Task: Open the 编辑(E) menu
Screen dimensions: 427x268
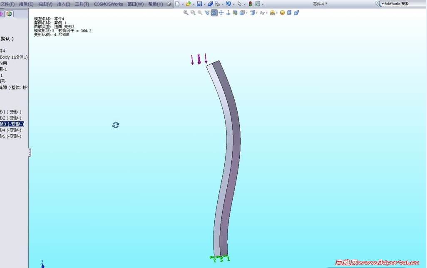Action: [x=26, y=4]
